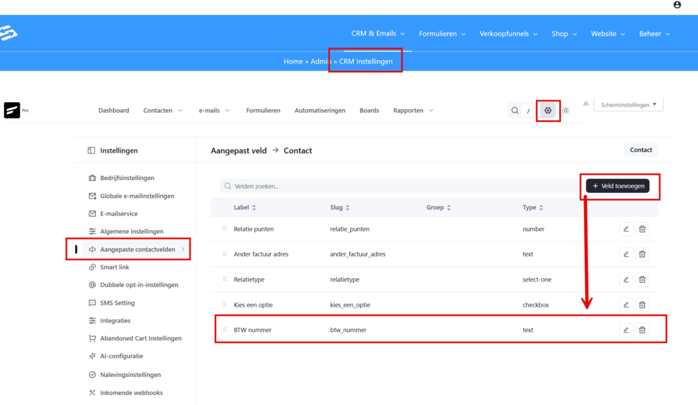
Task: Open Dubbele opt-in-instellingen
Action: pos(139,285)
